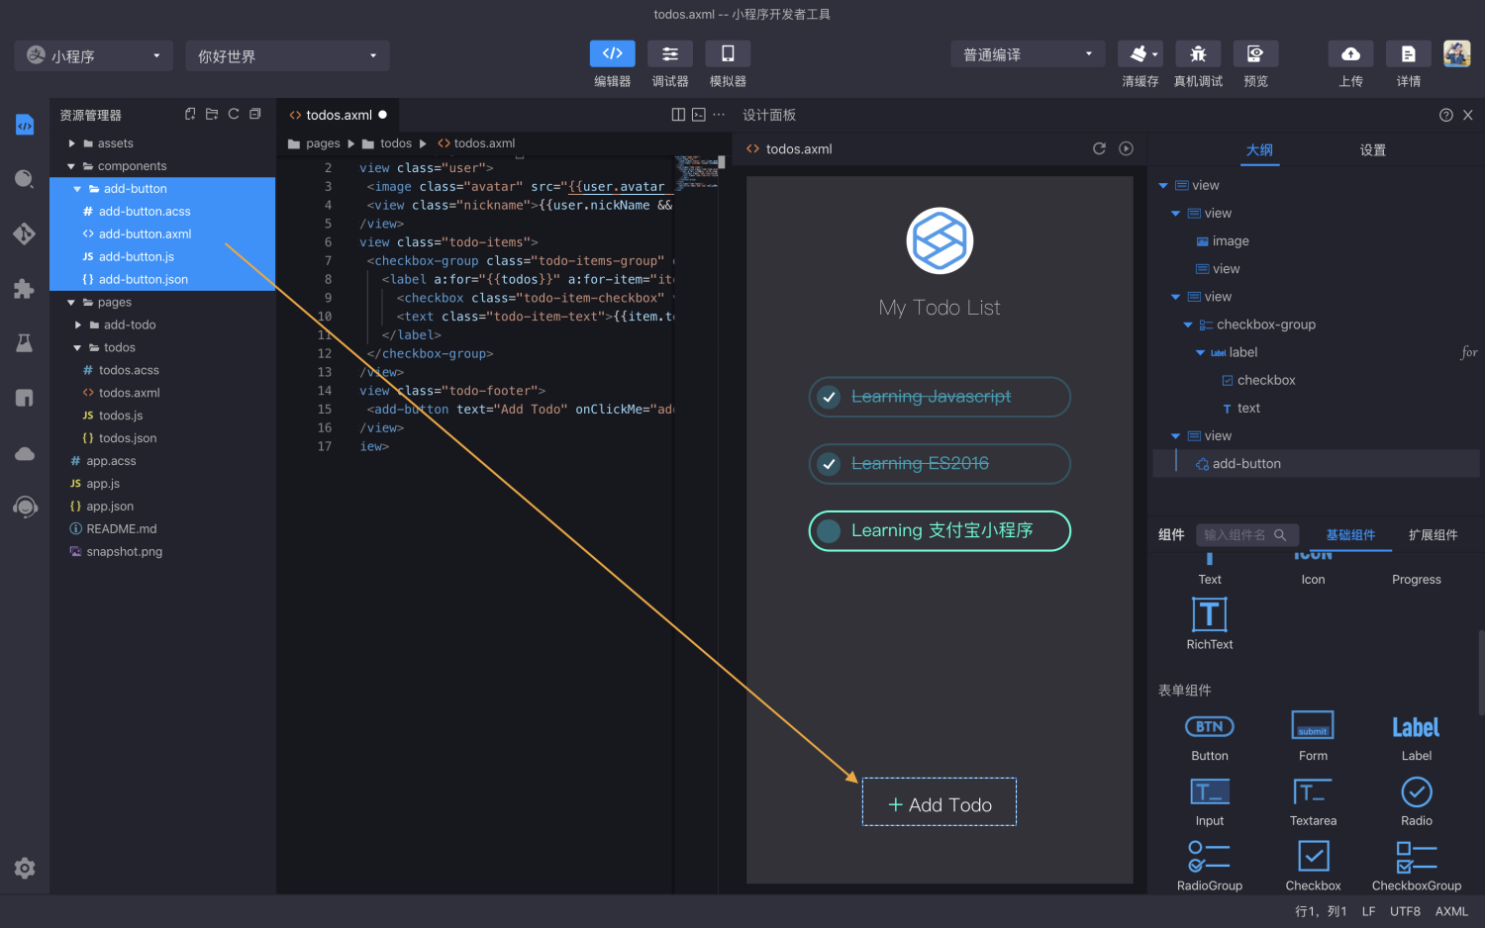
Task: Click the 行1, 列1 cursor position
Action: (x=1321, y=911)
